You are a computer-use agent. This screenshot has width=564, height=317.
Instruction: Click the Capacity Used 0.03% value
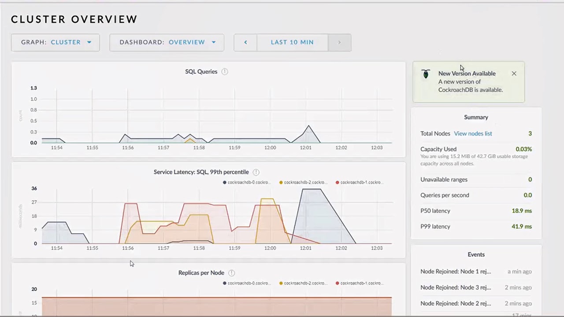click(x=524, y=149)
